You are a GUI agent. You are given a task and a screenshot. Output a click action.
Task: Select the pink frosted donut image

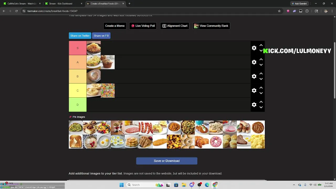click(216, 142)
